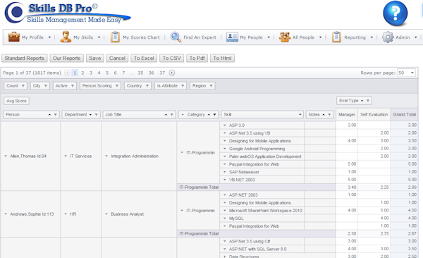Screen dimensions: 423x258
Task: Open filter icon on Notes header
Action: click(x=329, y=115)
